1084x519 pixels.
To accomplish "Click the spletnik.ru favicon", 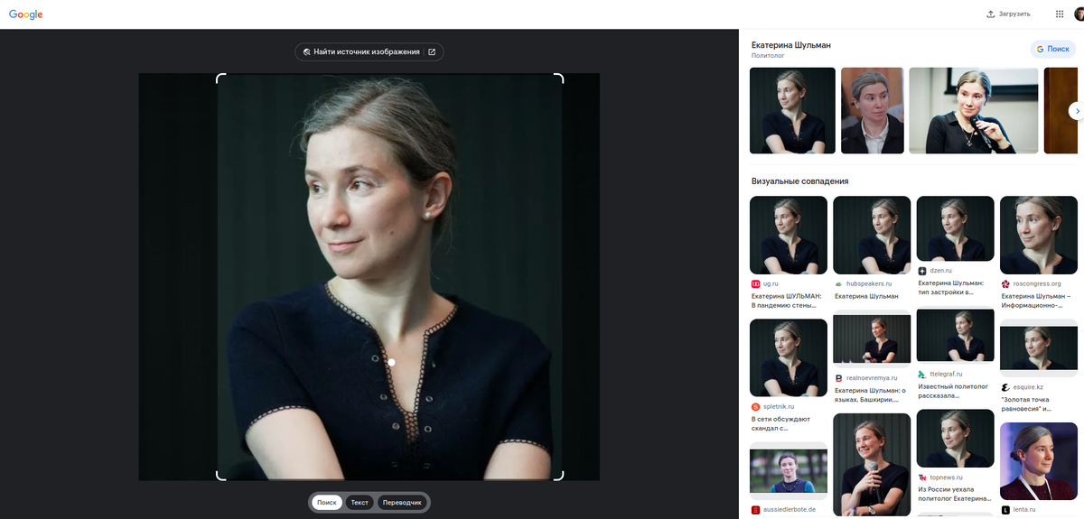I will 755,407.
